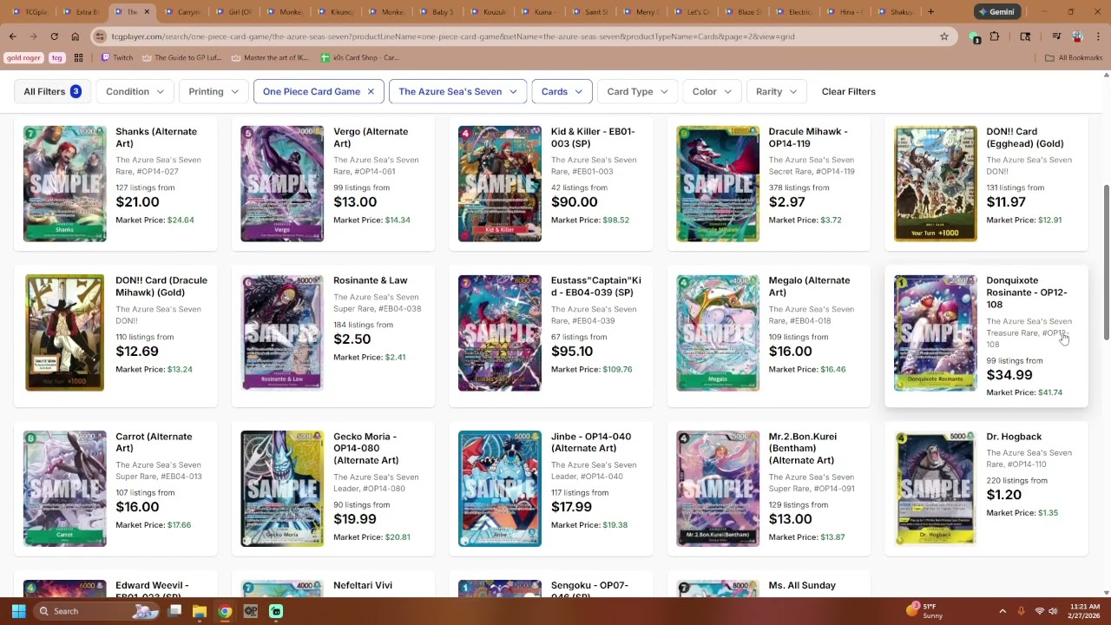
Task: Expand the Rarity filter dropdown
Action: (776, 91)
